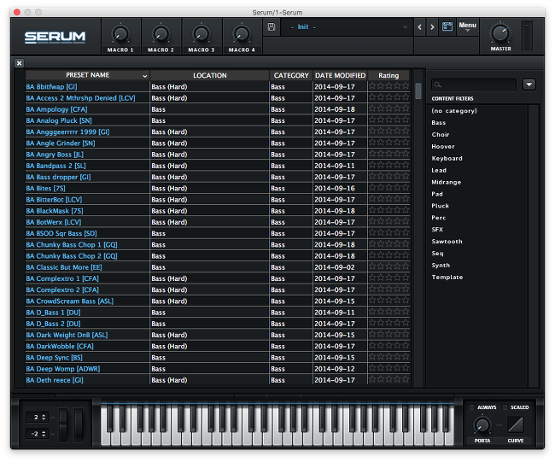Viewport: 555px width, 462px height.
Task: Click the Serum logo
Action: 55,38
